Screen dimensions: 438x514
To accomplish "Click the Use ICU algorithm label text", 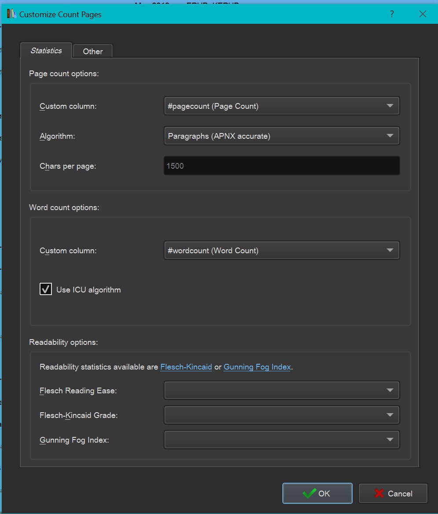I will [x=88, y=290].
